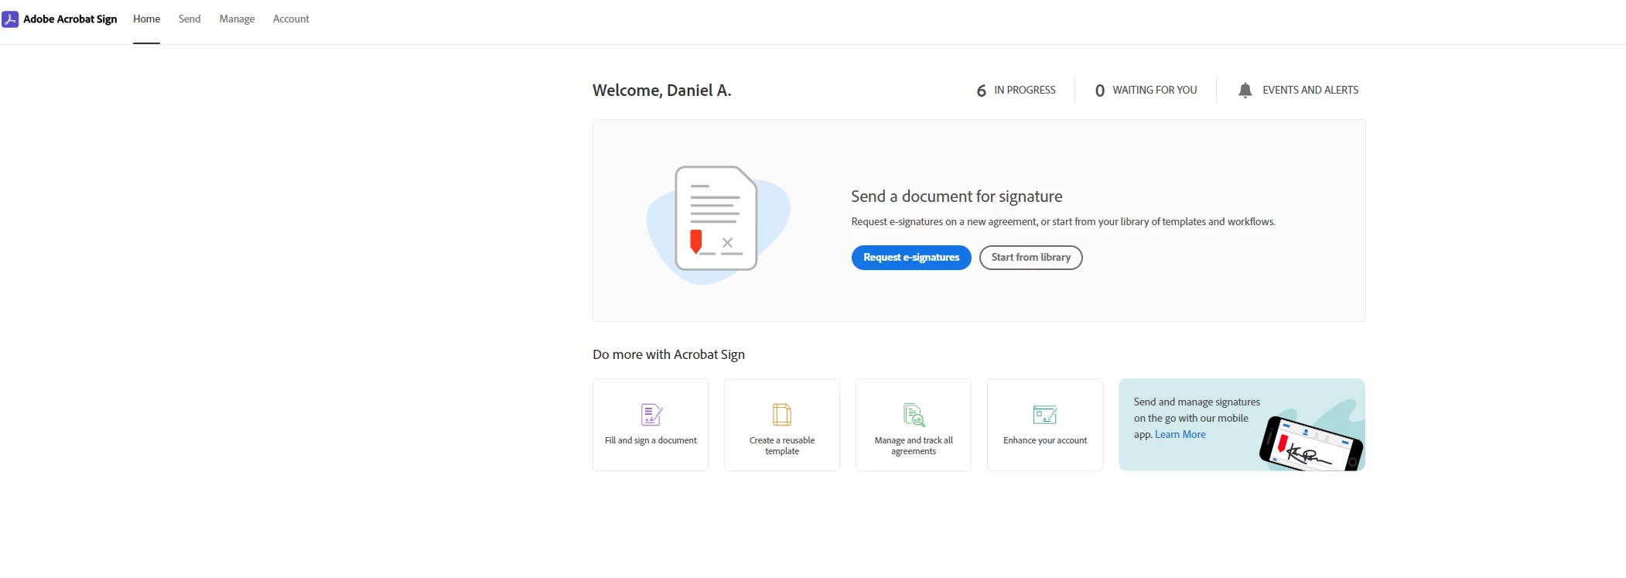The width and height of the screenshot is (1626, 578).
Task: Click the manage and track agreements icon
Action: tap(914, 415)
